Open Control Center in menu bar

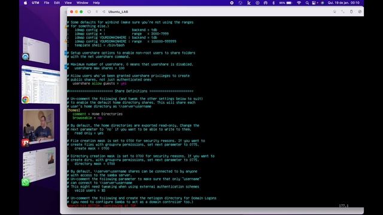(314, 3)
